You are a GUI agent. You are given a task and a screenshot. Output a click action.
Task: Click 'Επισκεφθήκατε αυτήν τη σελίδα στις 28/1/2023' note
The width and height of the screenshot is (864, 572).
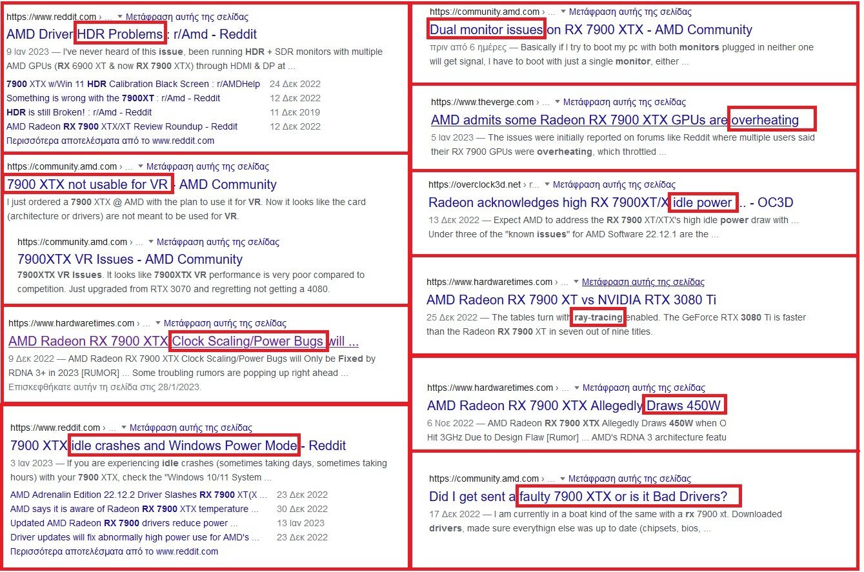coord(105,387)
